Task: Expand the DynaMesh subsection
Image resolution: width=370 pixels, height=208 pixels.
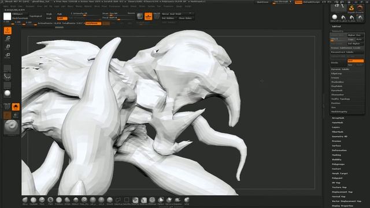Action: 336,90
